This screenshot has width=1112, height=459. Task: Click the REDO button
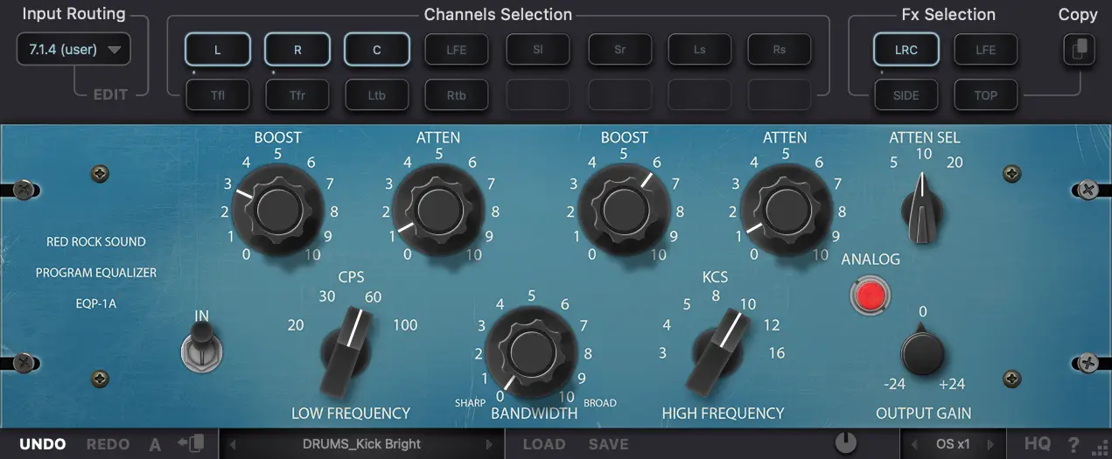(108, 444)
